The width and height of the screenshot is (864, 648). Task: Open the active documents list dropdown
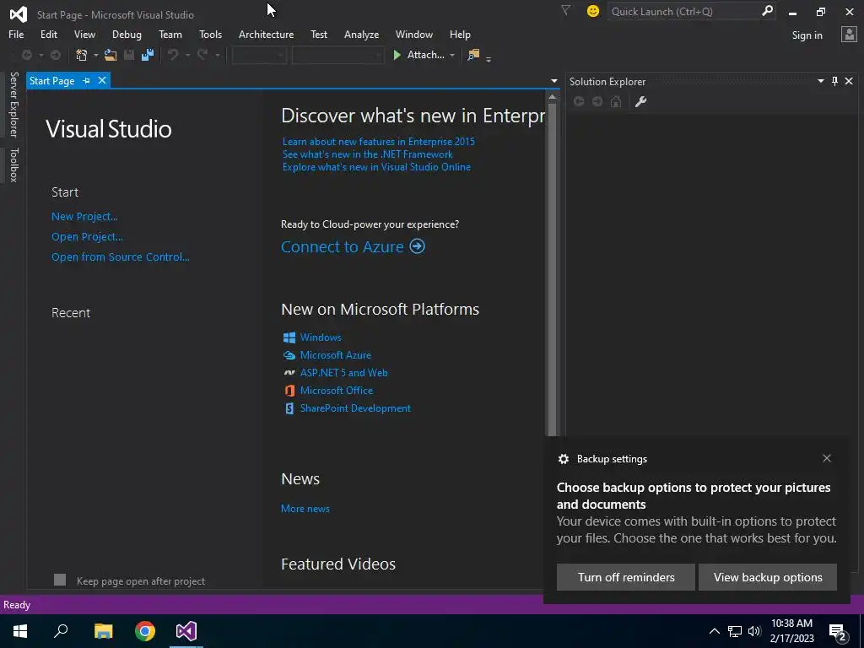(553, 81)
